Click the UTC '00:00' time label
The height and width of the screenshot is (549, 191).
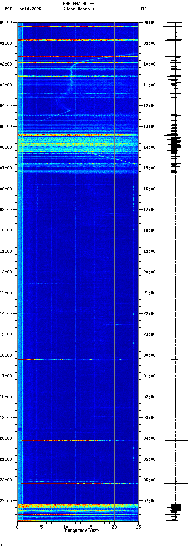point(149,355)
